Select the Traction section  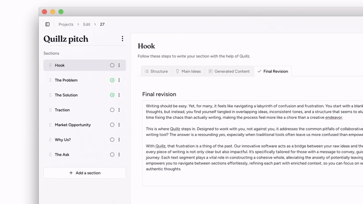coord(85,110)
